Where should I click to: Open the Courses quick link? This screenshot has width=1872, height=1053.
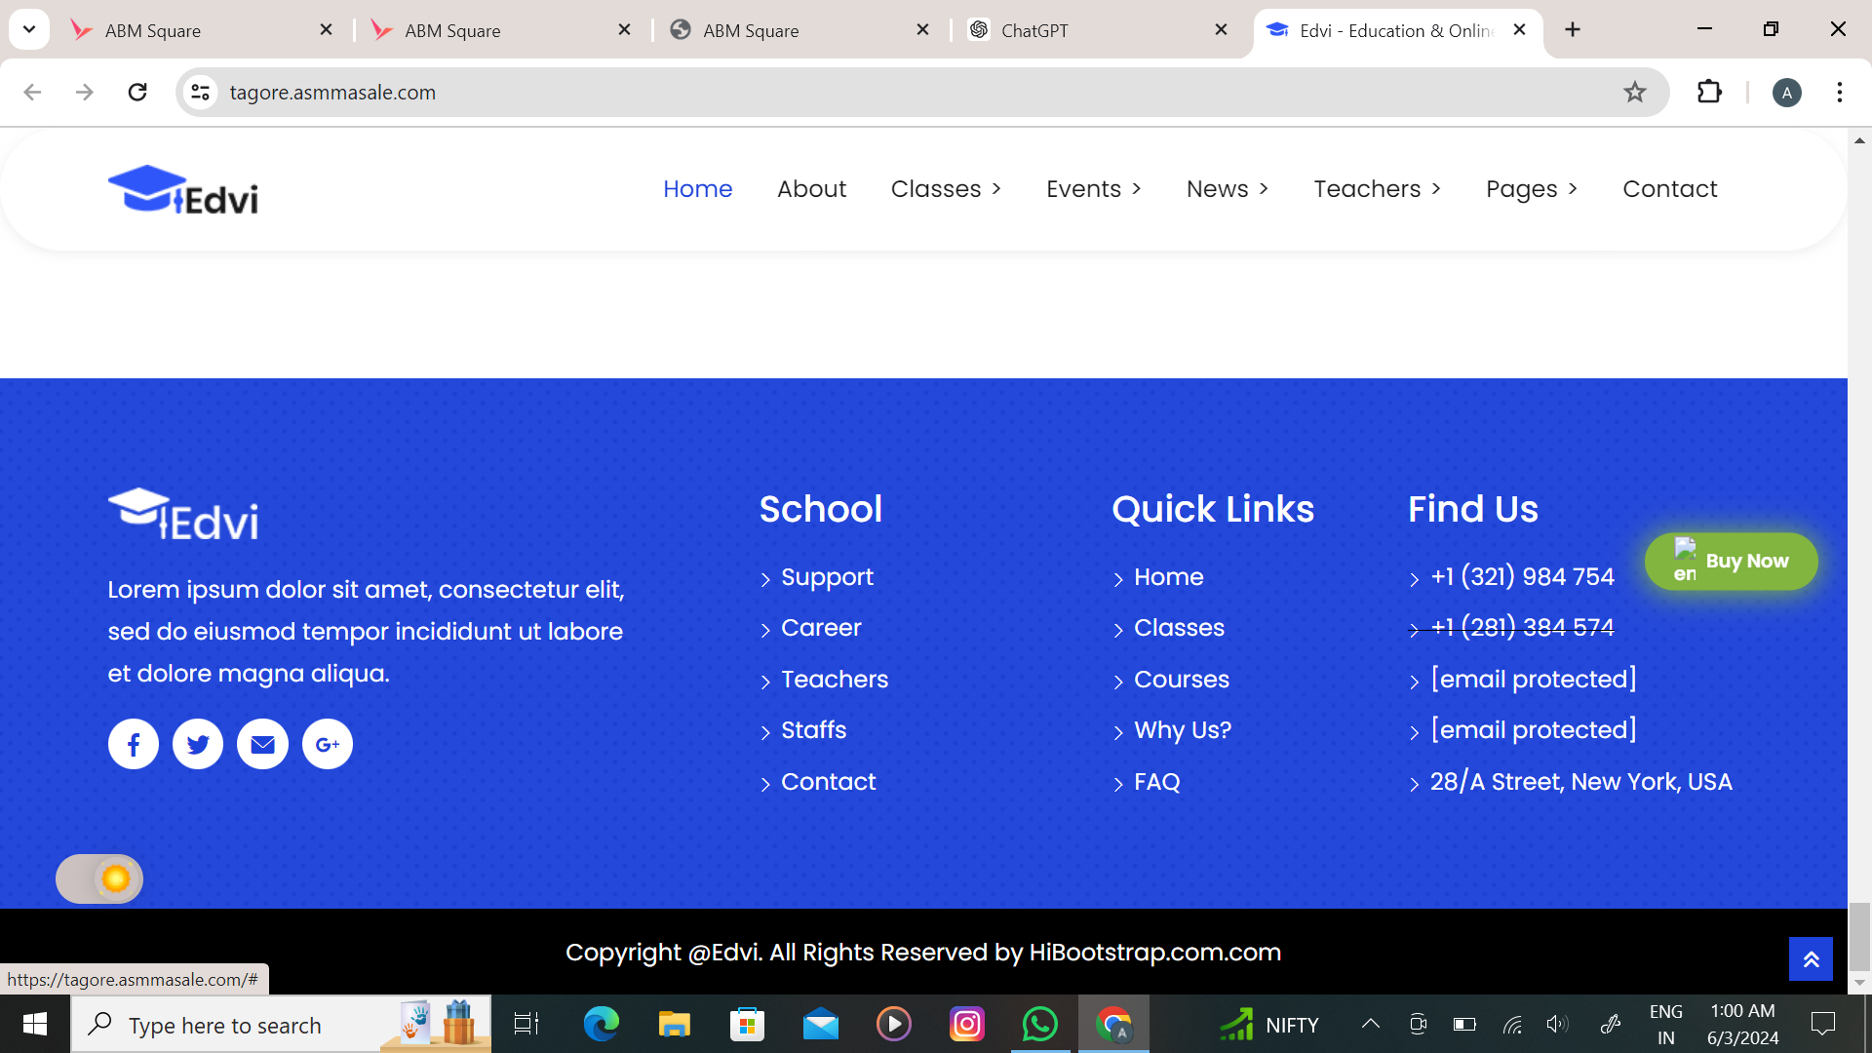(x=1181, y=680)
